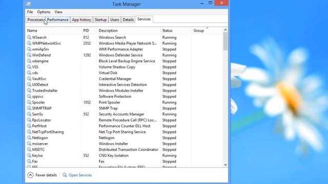The image size is (328, 184).
Task: Open the Options menu
Action: 44,12
